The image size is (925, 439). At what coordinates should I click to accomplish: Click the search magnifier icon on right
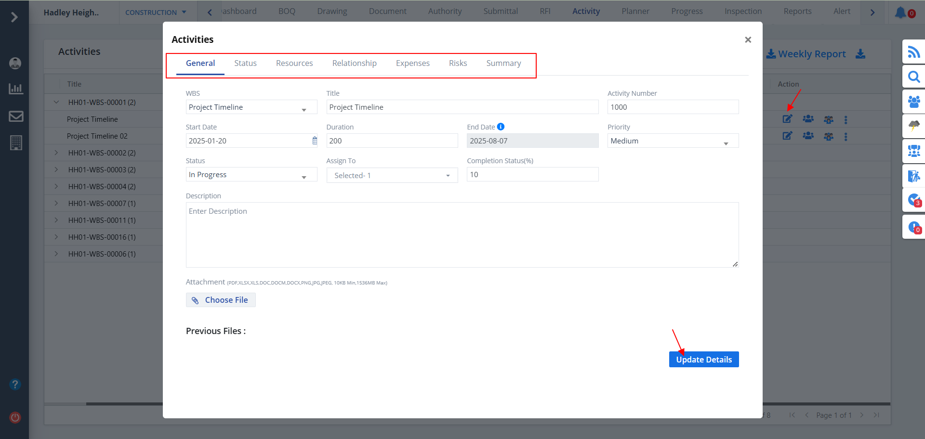[x=913, y=77]
